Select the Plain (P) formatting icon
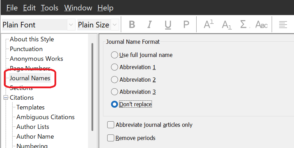The image size is (294, 148). click(186, 24)
